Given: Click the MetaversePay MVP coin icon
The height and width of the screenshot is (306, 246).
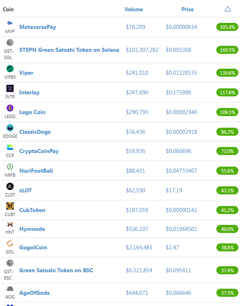Looking at the screenshot, I should coord(10,23).
